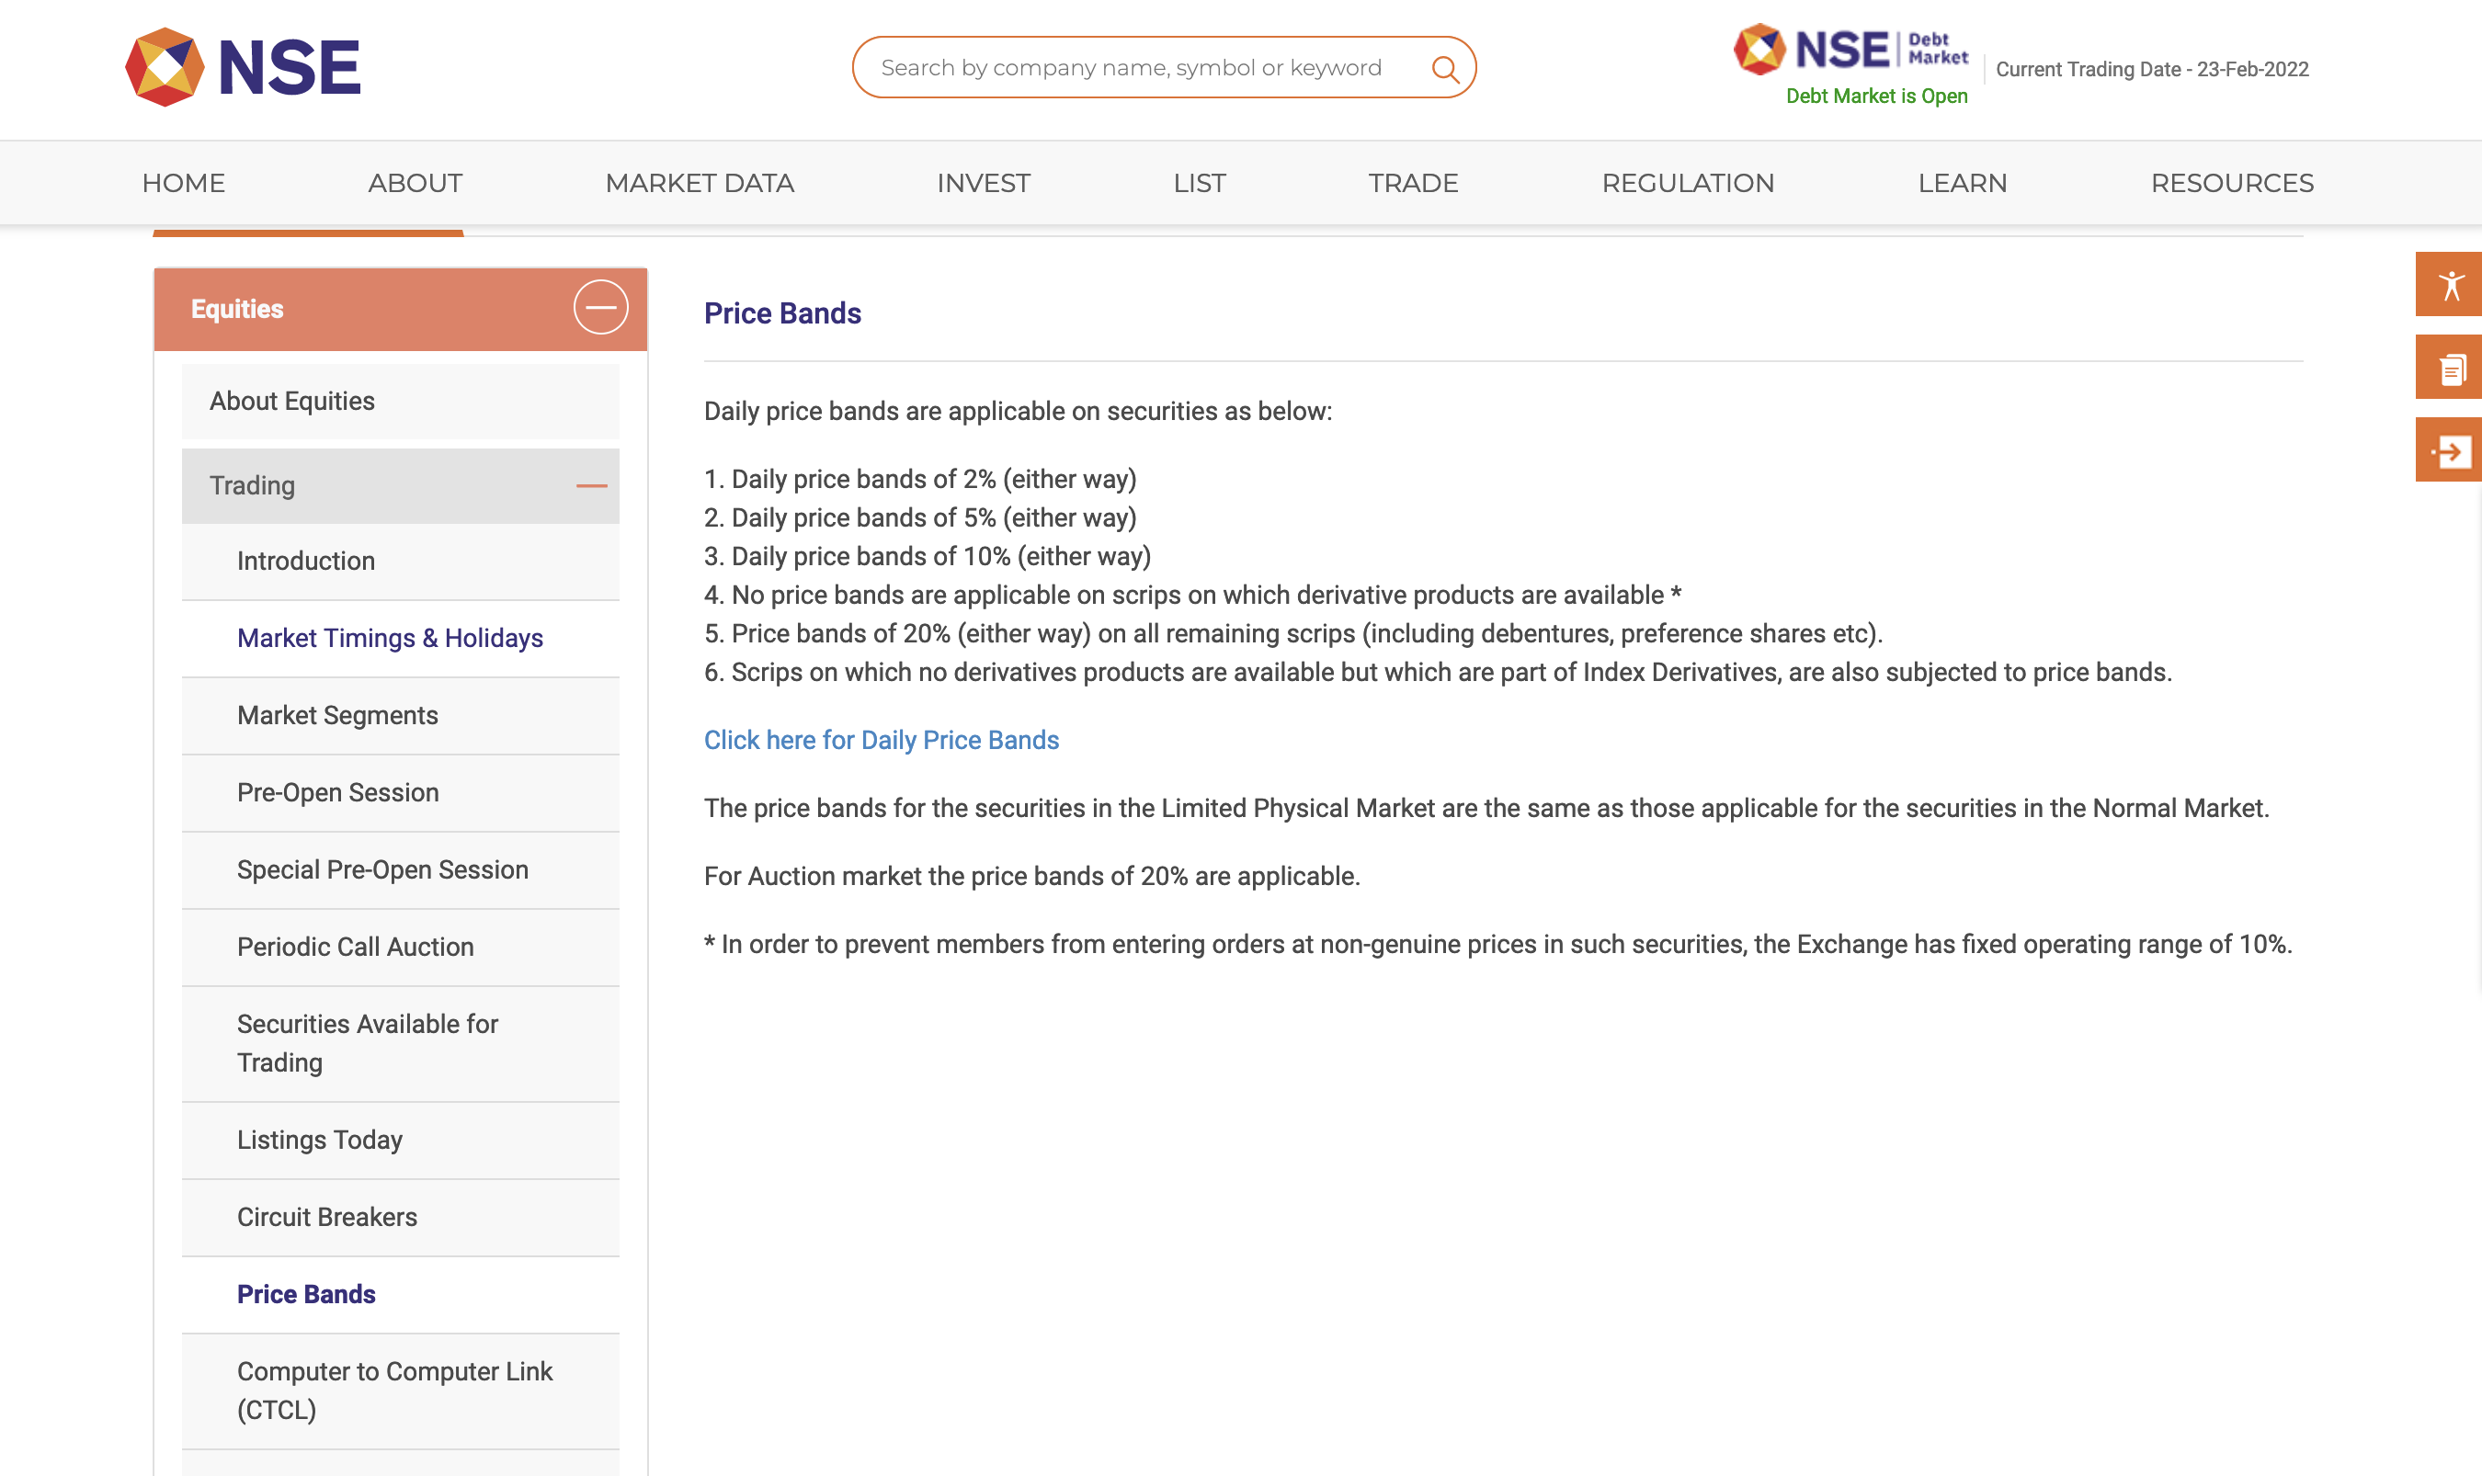The width and height of the screenshot is (2482, 1476).
Task: Click the NSE logo in header
Action: pyautogui.click(x=243, y=68)
